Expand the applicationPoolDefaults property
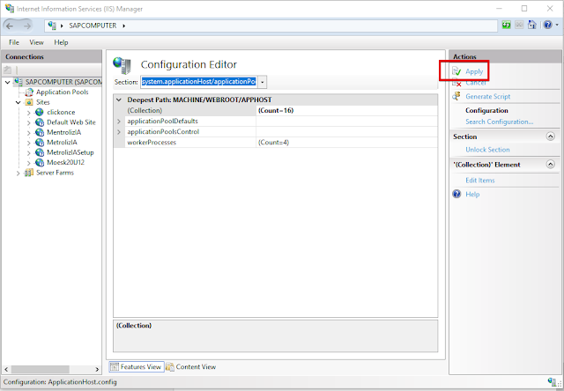Screen dimensions: 564x391 pyautogui.click(x=119, y=122)
